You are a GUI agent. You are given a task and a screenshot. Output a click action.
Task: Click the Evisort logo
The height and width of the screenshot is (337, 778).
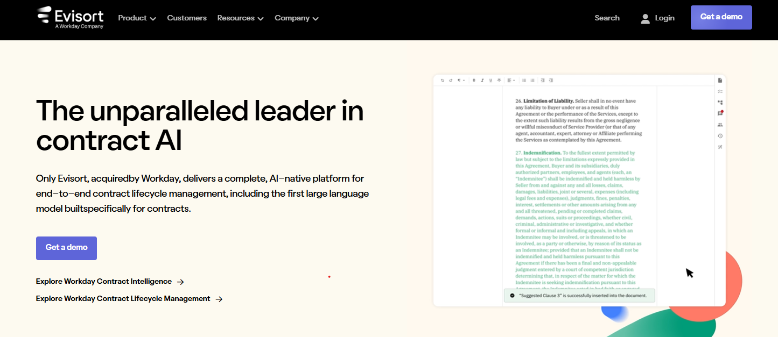[70, 17]
